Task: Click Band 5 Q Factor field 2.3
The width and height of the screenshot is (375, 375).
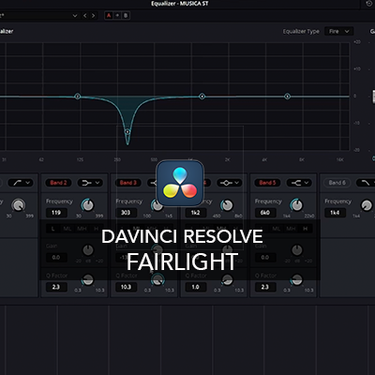Action: 265,287
